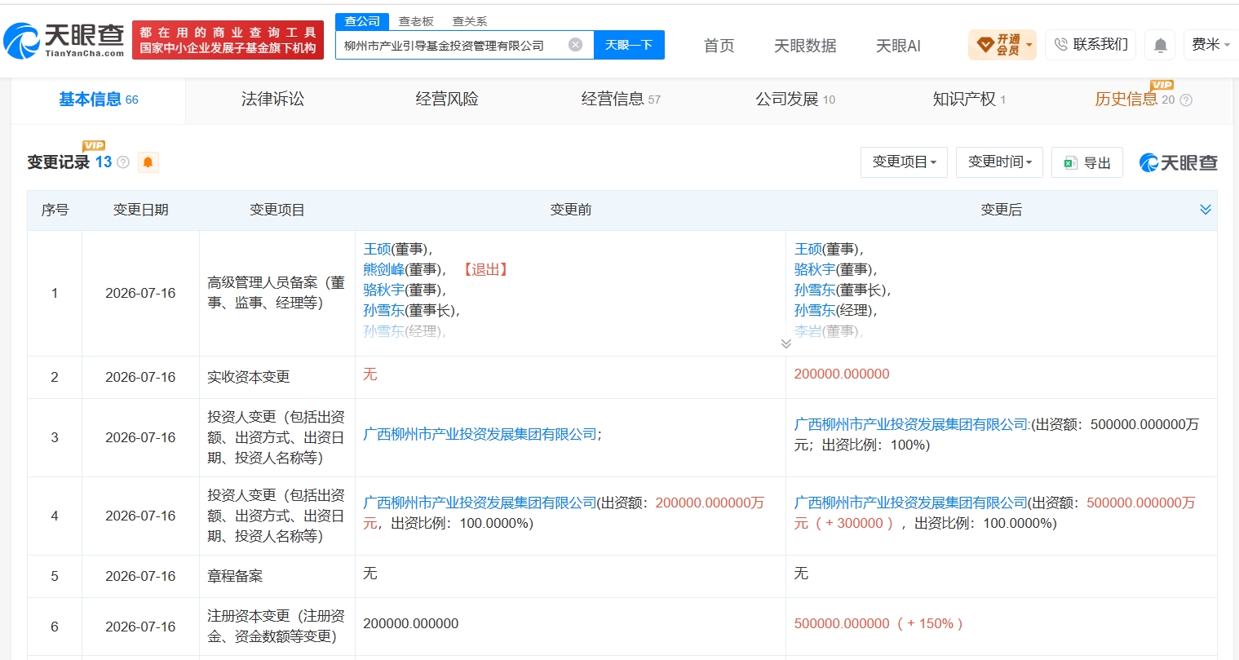
Task: Open the 变更时间 filter dropdown
Action: coord(999,162)
